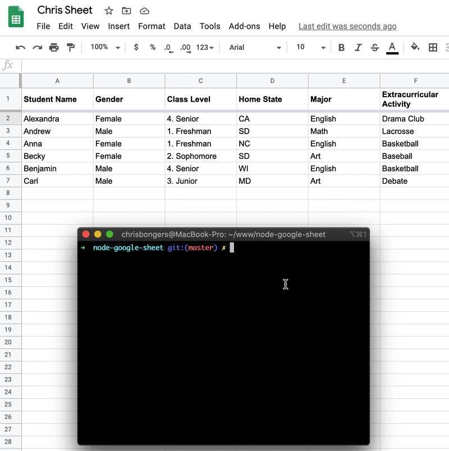
Task: Increase decimal places icon
Action: point(186,48)
